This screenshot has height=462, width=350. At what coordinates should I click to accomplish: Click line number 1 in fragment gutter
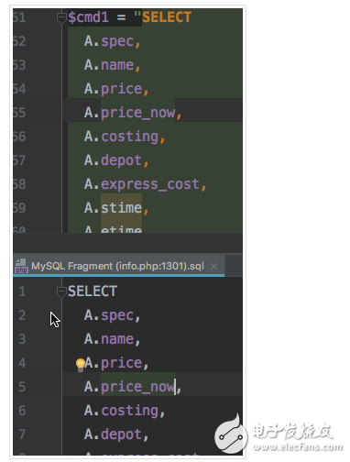tap(22, 291)
